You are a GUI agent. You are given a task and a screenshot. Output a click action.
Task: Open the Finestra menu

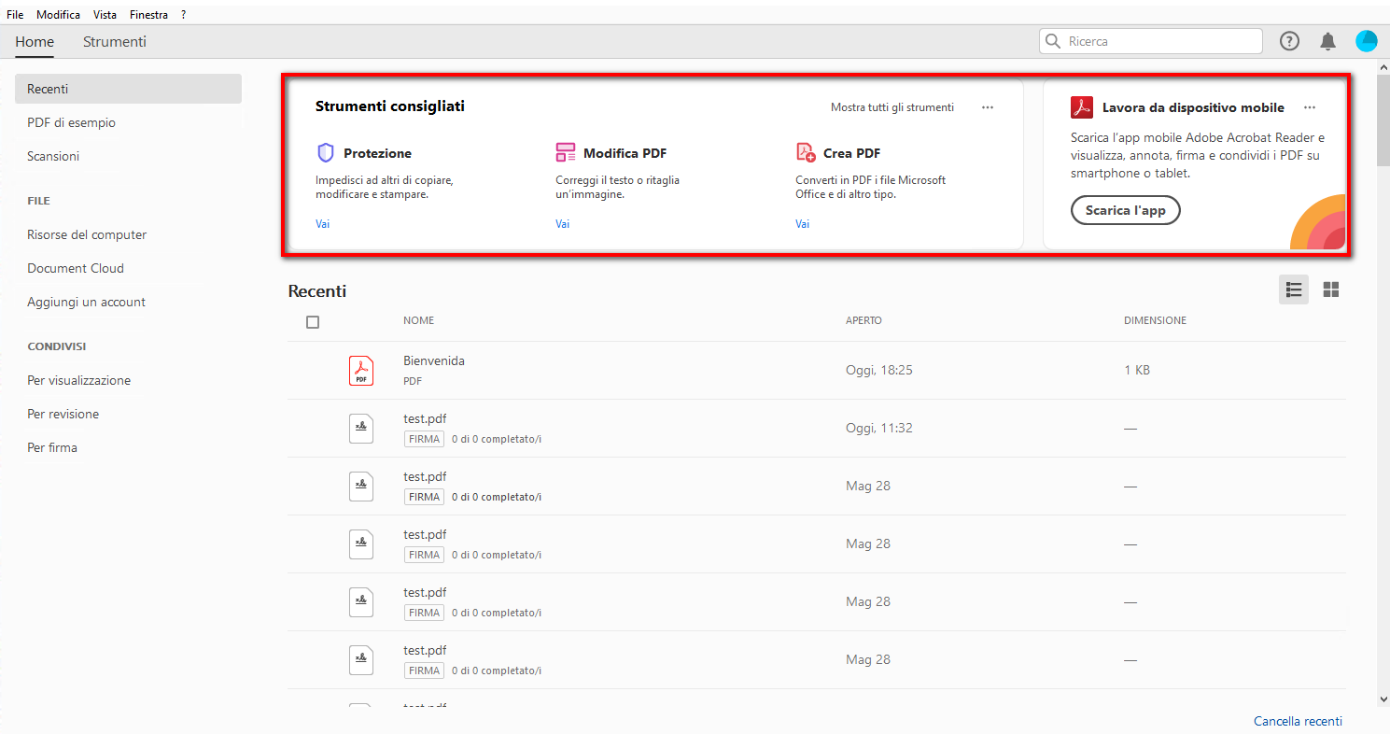click(x=148, y=15)
